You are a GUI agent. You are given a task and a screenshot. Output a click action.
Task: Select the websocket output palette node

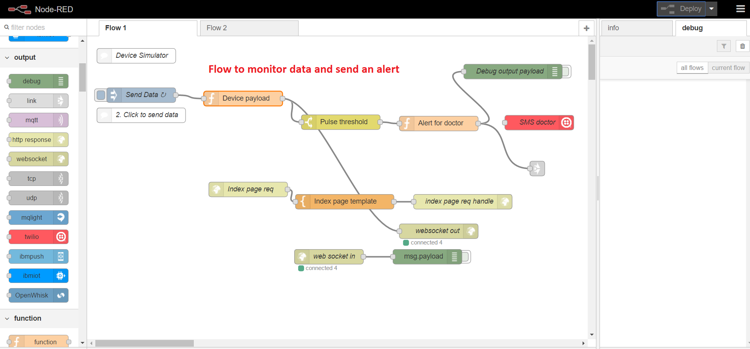click(38, 159)
